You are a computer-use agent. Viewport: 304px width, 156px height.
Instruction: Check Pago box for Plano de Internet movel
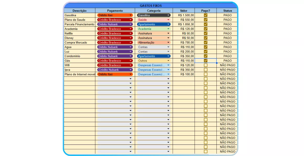coord(205,74)
